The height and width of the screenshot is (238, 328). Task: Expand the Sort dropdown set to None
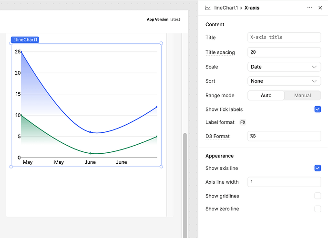[x=284, y=81]
